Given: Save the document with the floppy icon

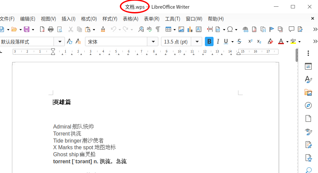Looking at the screenshot, I should tap(26, 29).
